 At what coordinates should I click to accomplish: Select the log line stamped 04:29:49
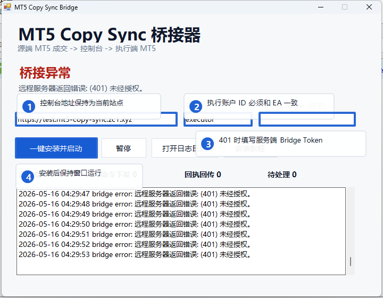(x=135, y=214)
